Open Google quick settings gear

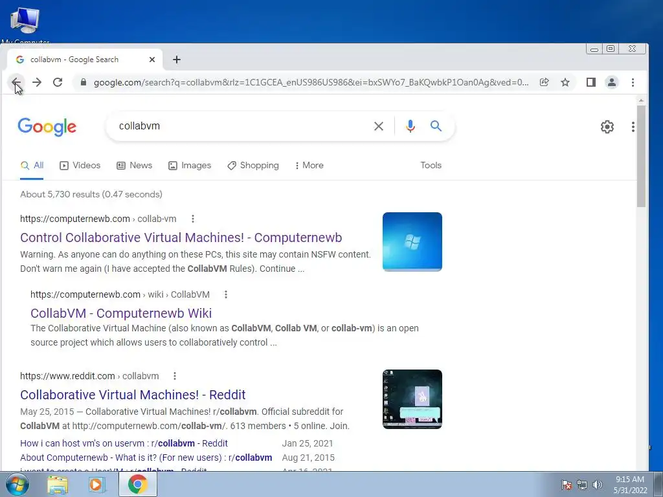tap(607, 127)
